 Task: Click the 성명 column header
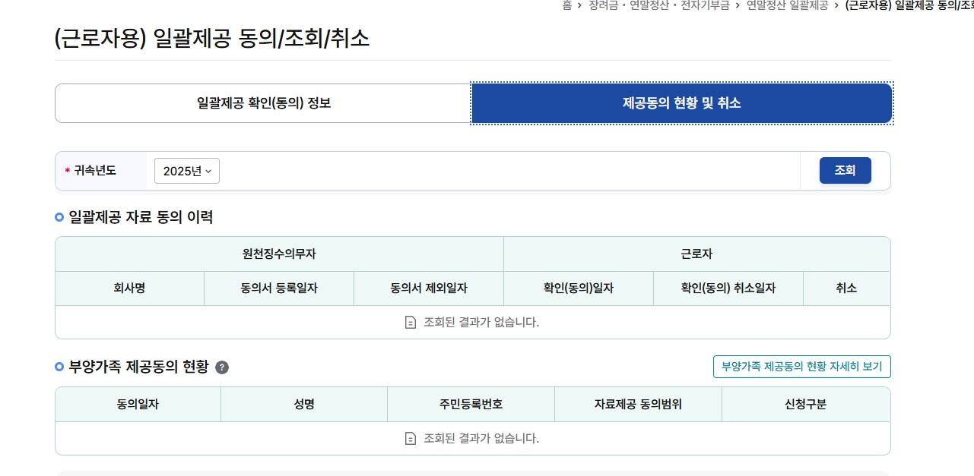pyautogui.click(x=304, y=405)
